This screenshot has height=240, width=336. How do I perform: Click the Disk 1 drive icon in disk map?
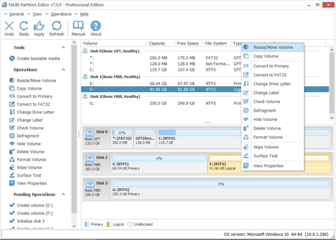[x=90, y=159]
